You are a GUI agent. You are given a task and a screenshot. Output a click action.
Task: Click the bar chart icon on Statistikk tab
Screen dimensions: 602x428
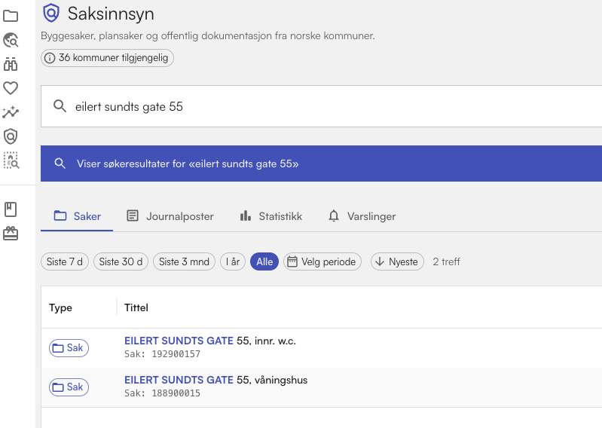(x=246, y=216)
